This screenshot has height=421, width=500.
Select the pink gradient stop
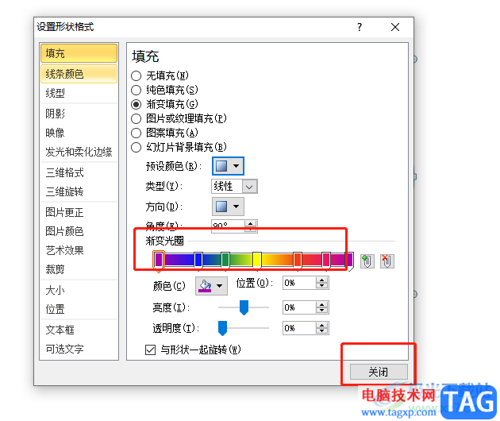tap(326, 260)
